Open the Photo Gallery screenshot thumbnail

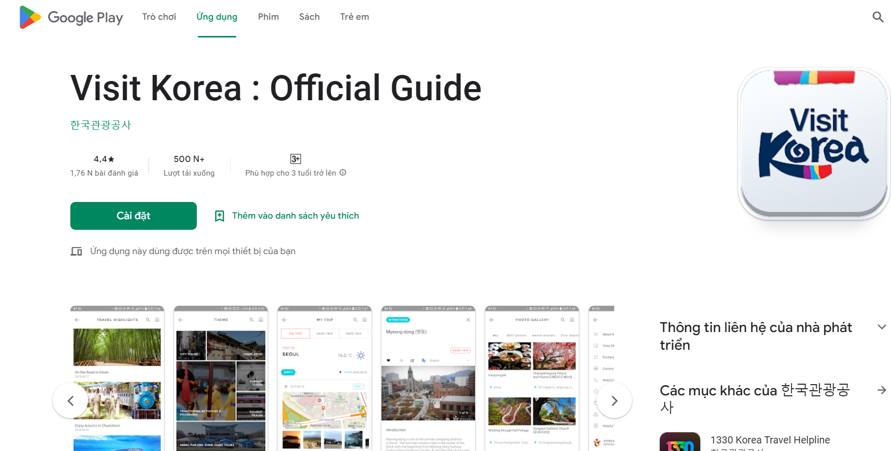pyautogui.click(x=532, y=378)
